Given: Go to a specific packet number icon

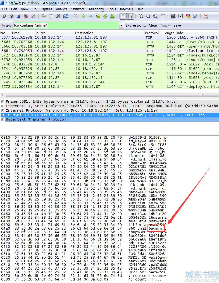Looking at the screenshot, I should (98, 16).
